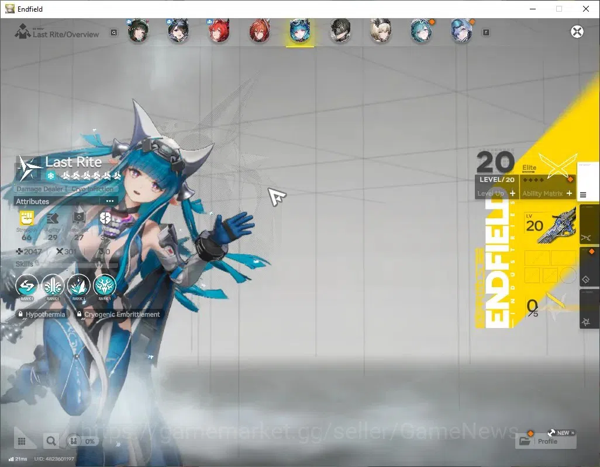The width and height of the screenshot is (600, 467).
Task: Click the NEW tag above Profile
Action: coord(562,433)
